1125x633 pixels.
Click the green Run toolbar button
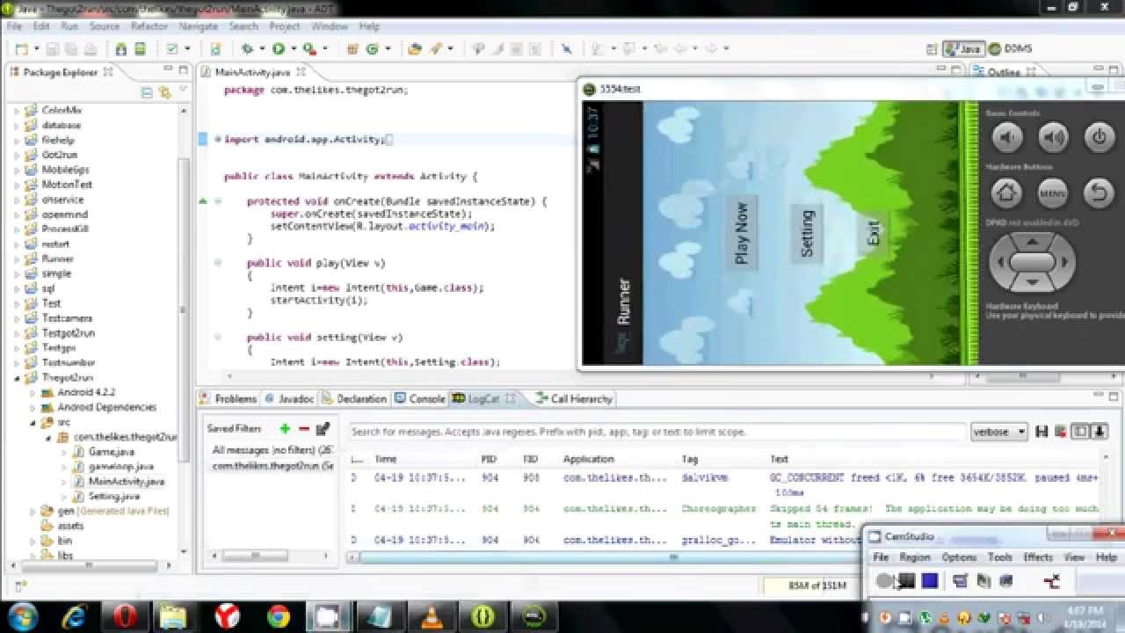point(279,49)
